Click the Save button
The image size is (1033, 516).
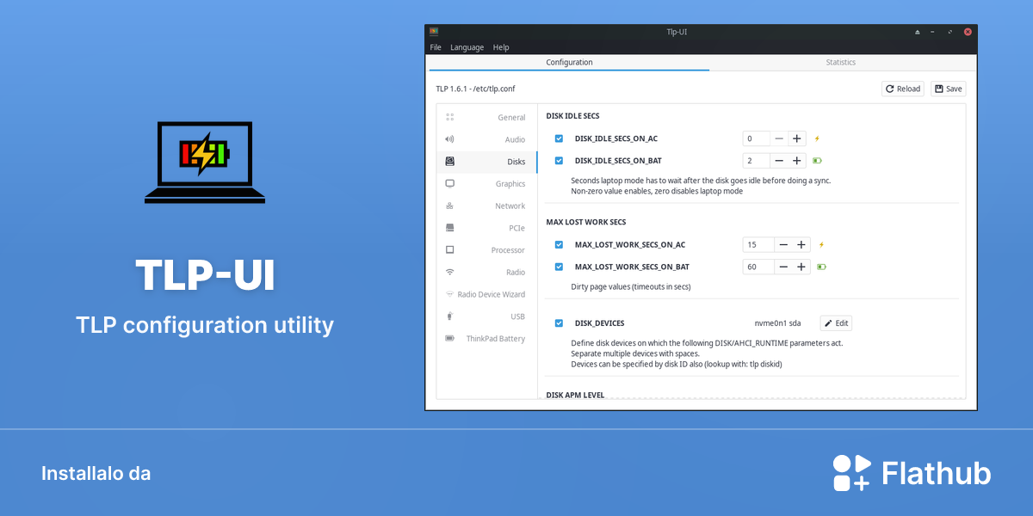(948, 89)
